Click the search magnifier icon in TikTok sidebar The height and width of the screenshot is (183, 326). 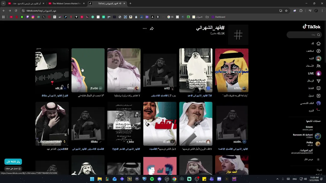click(319, 35)
